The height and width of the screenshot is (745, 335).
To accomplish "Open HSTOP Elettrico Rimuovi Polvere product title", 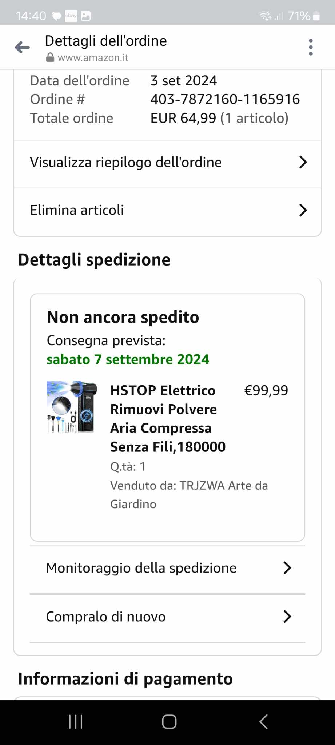I will 168,418.
